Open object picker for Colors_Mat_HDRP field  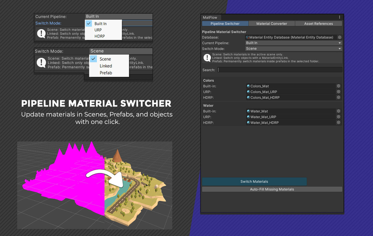click(338, 97)
